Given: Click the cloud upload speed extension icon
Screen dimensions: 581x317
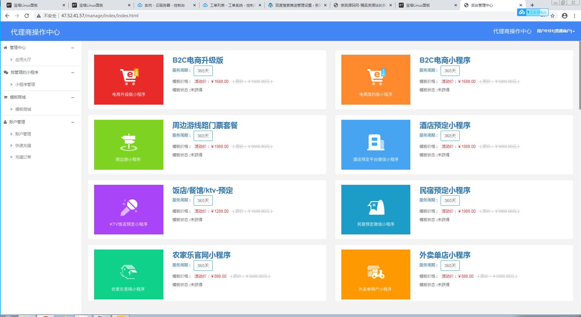Looking at the screenshot, I should click(522, 12).
